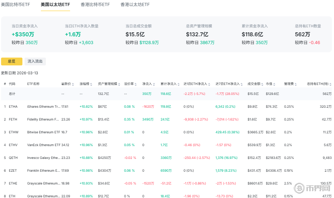Sort by 最新价 column arrow
This screenshot has width=334, height=198.
tap(73, 84)
